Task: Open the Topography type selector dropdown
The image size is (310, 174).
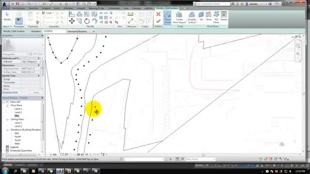Action: [15, 54]
